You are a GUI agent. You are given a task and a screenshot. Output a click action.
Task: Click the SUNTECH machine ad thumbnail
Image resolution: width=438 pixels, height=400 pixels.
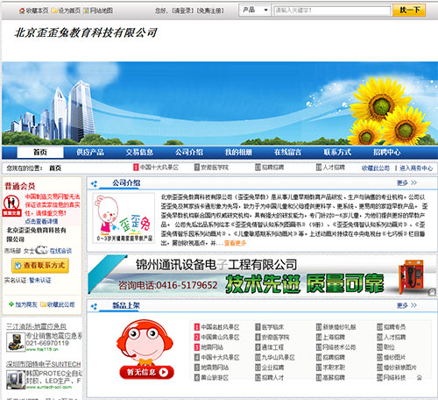coord(16,380)
